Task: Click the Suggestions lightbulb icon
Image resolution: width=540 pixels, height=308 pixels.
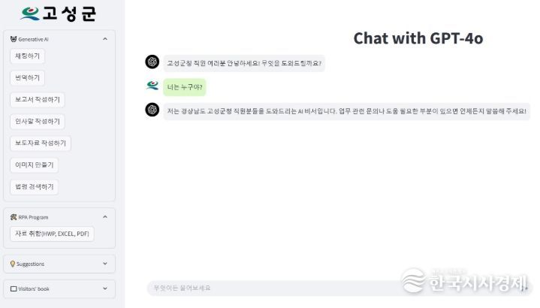Action: click(x=13, y=264)
